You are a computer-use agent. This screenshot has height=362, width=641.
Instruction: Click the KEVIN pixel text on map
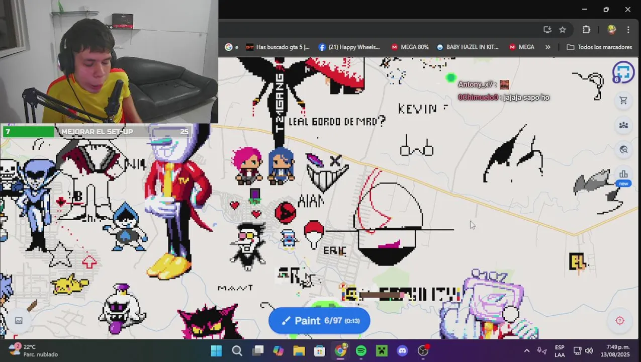pyautogui.click(x=418, y=109)
